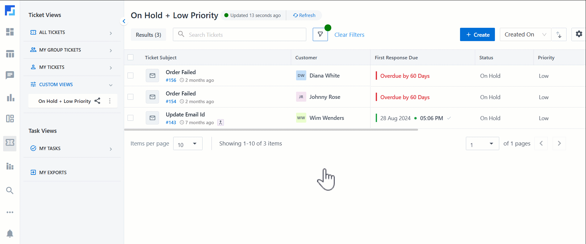Open the panel layout icon in left rail

click(x=10, y=119)
